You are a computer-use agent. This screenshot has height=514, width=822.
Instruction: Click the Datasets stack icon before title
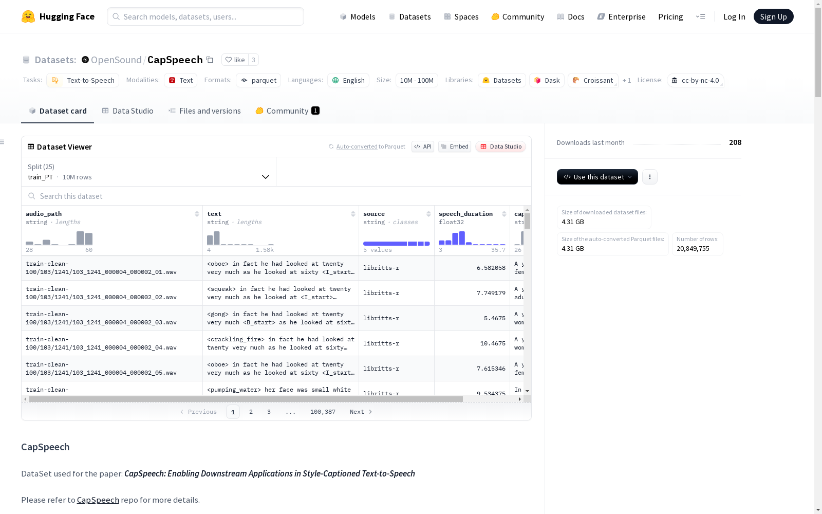tap(26, 60)
